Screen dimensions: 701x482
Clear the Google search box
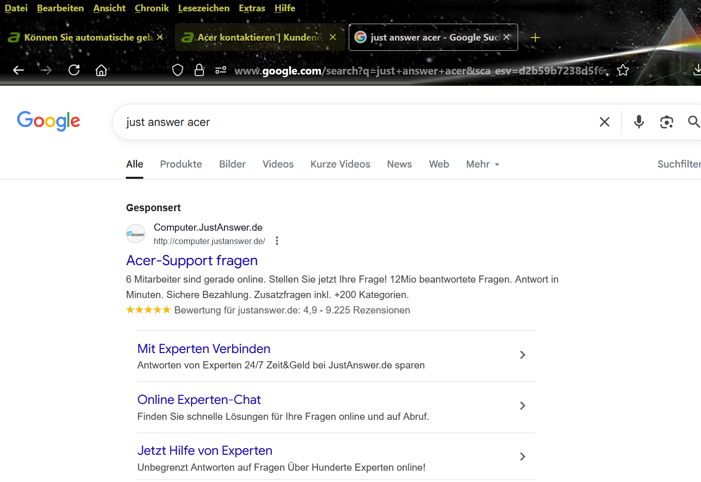tap(604, 122)
